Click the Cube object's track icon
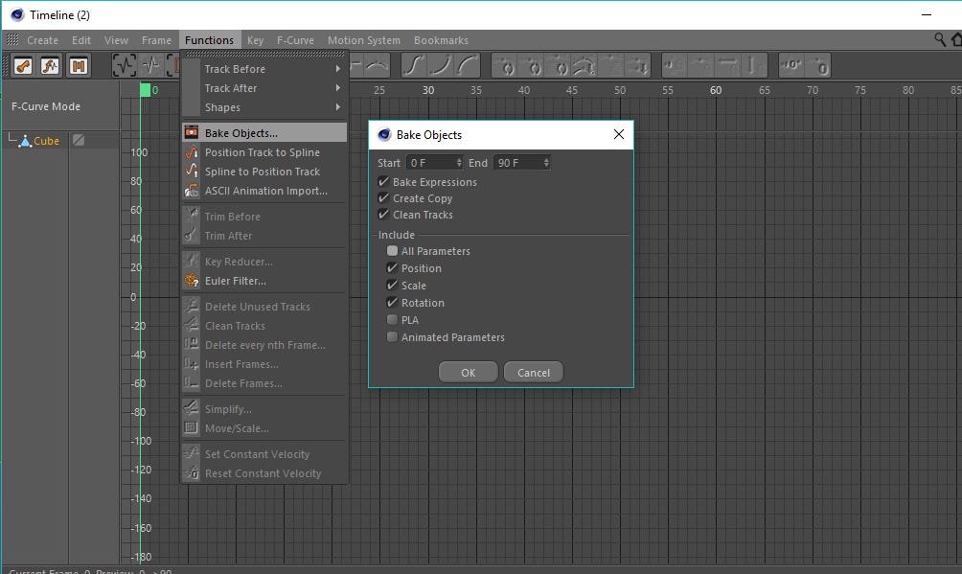Image resolution: width=962 pixels, height=574 pixels. tap(79, 140)
